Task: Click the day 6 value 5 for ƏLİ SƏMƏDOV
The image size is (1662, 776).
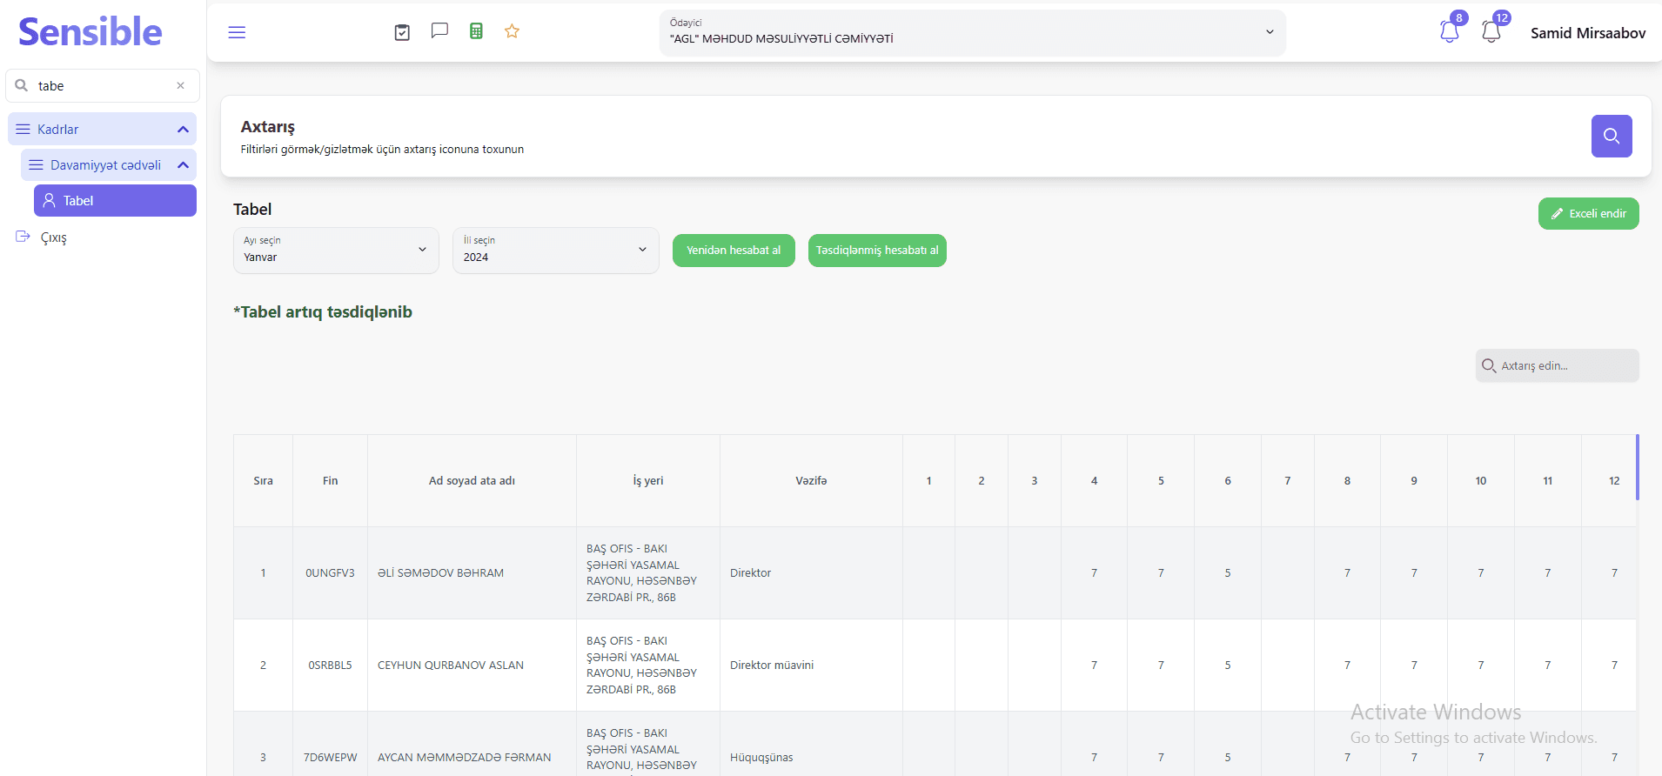Action: 1228,572
